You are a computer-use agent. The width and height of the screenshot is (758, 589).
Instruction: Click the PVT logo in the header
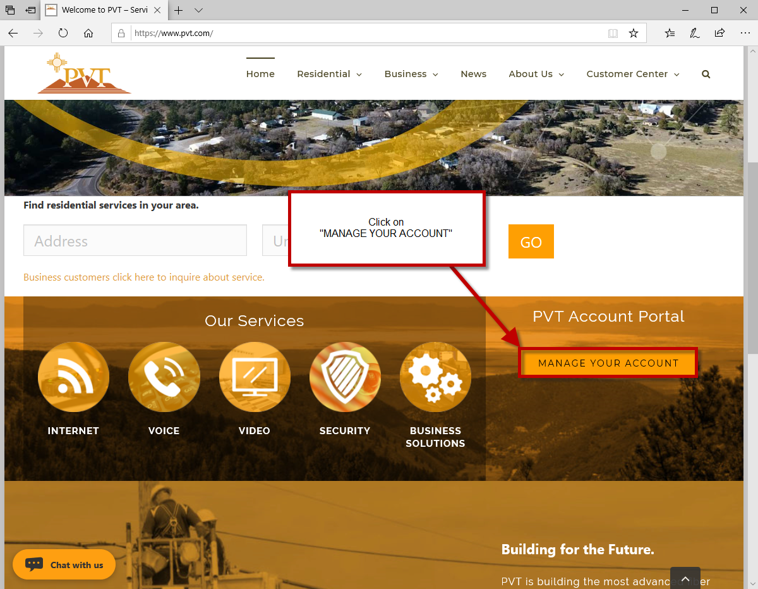84,73
